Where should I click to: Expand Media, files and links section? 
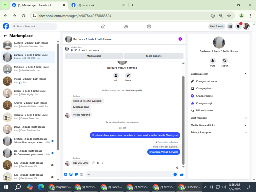tap(218, 125)
